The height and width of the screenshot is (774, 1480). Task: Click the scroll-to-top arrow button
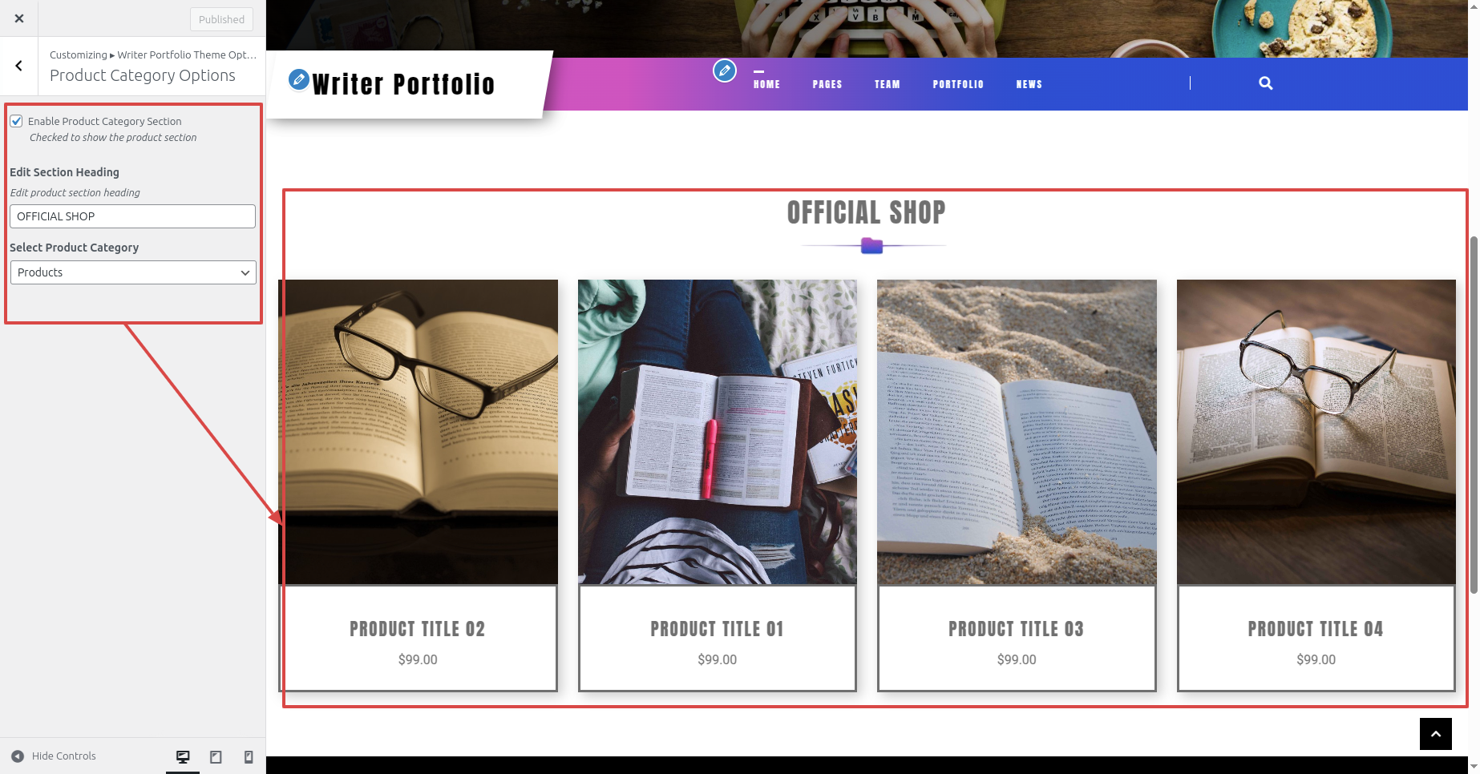[x=1436, y=734]
